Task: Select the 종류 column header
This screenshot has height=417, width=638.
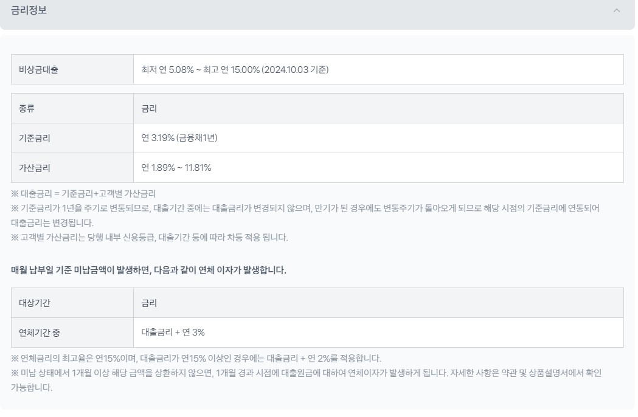Action: point(26,108)
